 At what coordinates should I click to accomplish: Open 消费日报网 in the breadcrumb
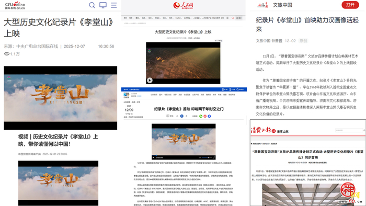click(257, 144)
